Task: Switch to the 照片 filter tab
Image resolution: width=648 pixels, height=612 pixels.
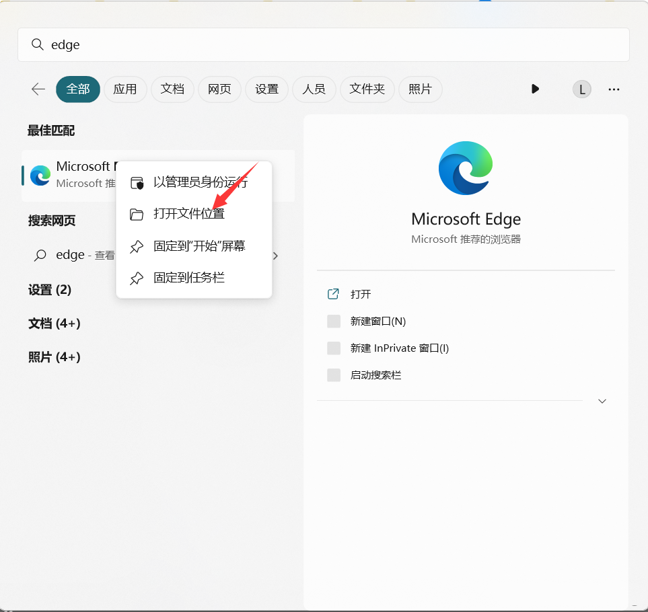Action: coord(421,89)
